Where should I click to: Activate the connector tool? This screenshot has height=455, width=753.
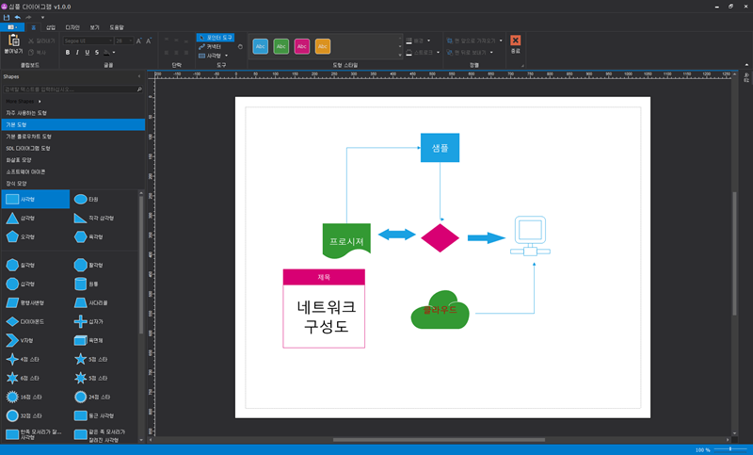coord(210,46)
